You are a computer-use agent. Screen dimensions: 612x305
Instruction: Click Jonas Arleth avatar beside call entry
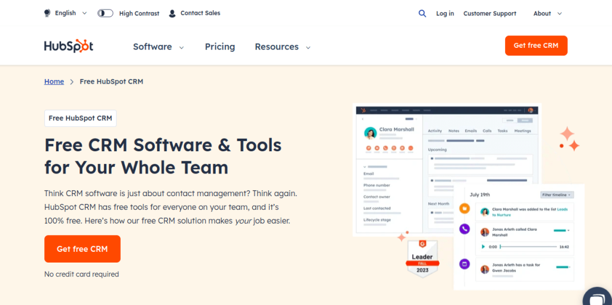coord(485,232)
